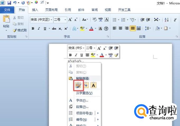Align text right in ribbon

coord(127,28)
